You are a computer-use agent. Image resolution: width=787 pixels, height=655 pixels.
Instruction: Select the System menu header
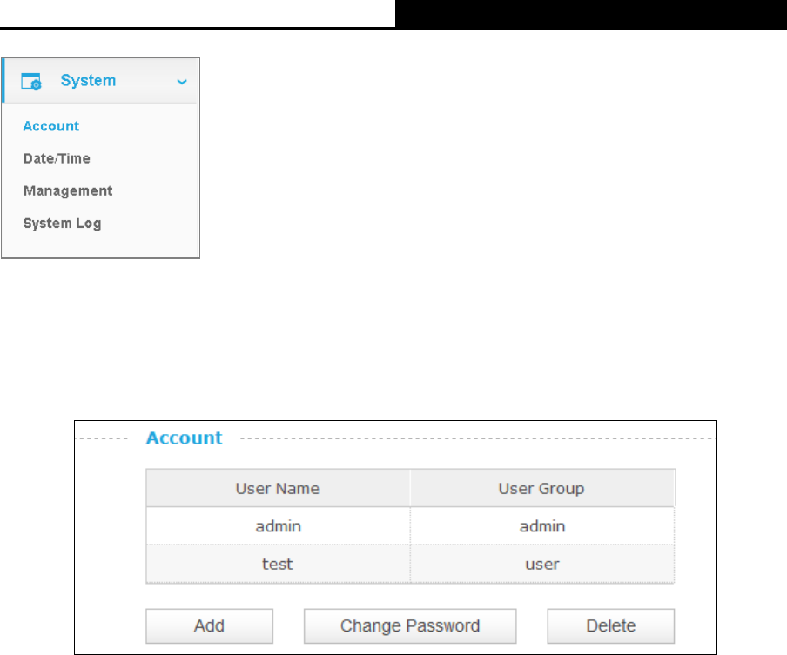(100, 81)
